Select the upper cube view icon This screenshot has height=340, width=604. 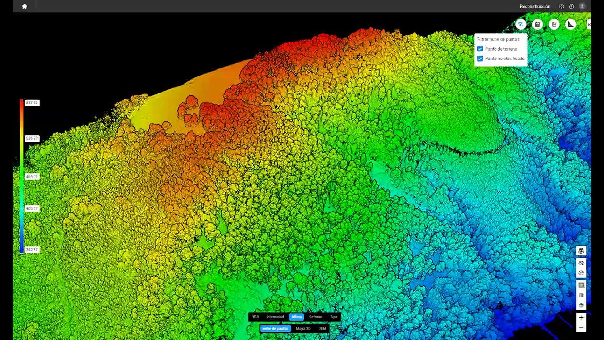(x=581, y=295)
